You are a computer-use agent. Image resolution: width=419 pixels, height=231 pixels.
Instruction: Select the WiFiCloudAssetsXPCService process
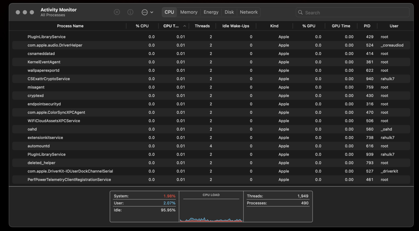[211, 121]
